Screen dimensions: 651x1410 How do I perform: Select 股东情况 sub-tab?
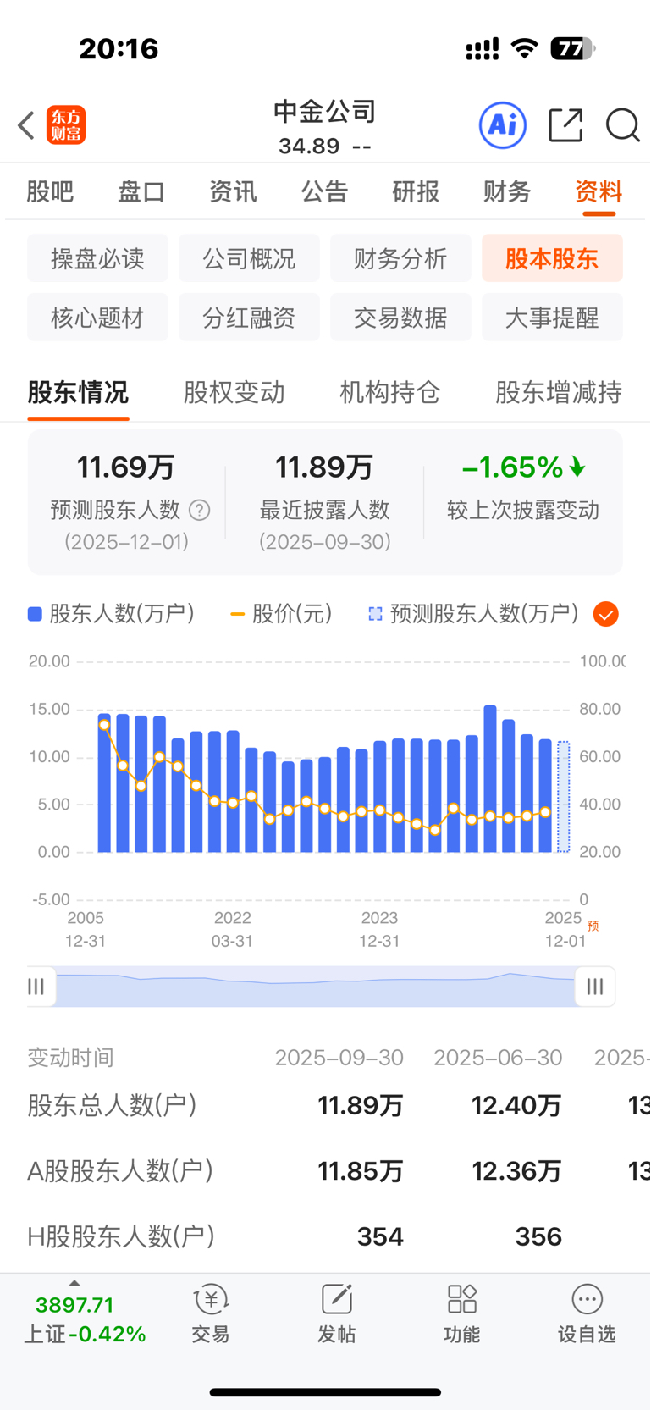78,393
